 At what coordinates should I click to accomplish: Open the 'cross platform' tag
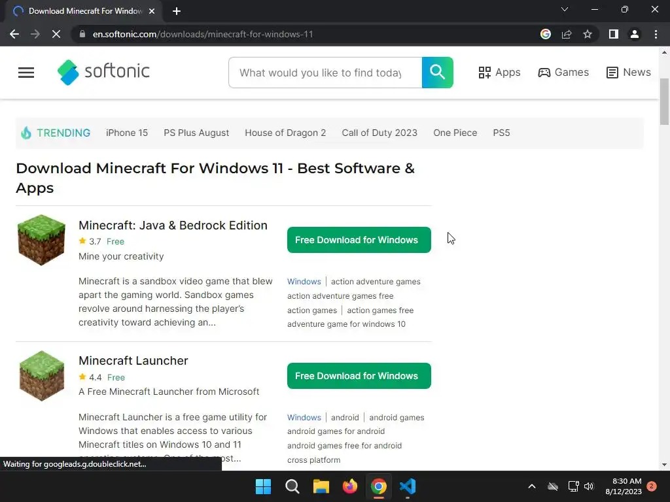click(313, 460)
